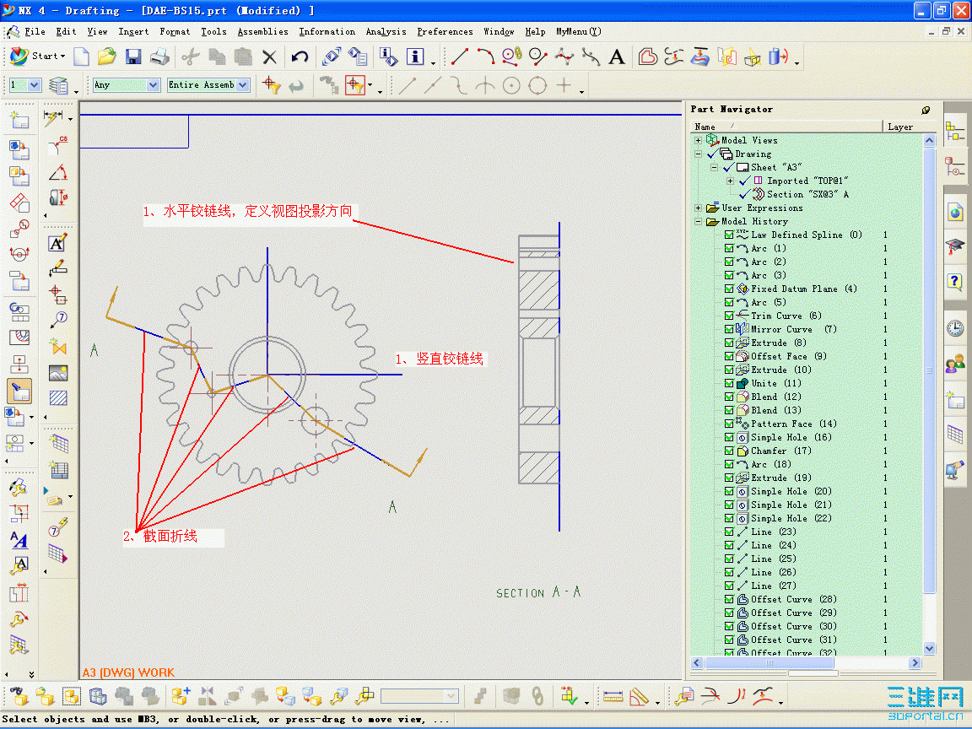Click the empty combo field in bottom toolbar
Screen dimensions: 972x729
[419, 696]
